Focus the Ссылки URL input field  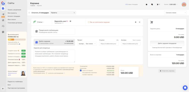coord(109,44)
